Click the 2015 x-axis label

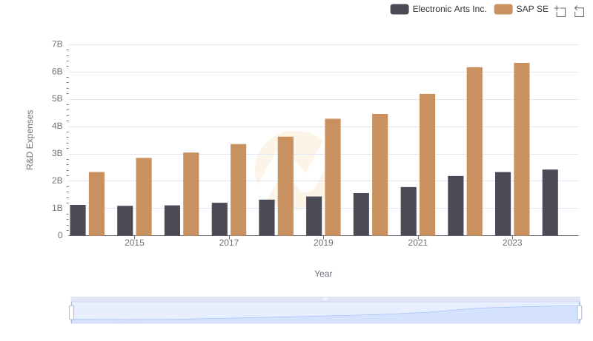click(134, 243)
